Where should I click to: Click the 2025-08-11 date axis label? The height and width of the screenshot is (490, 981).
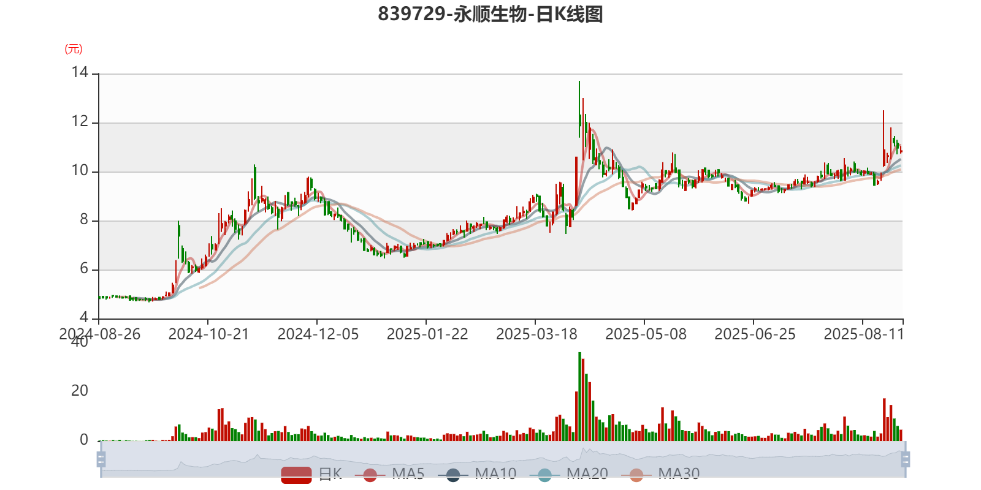(864, 334)
